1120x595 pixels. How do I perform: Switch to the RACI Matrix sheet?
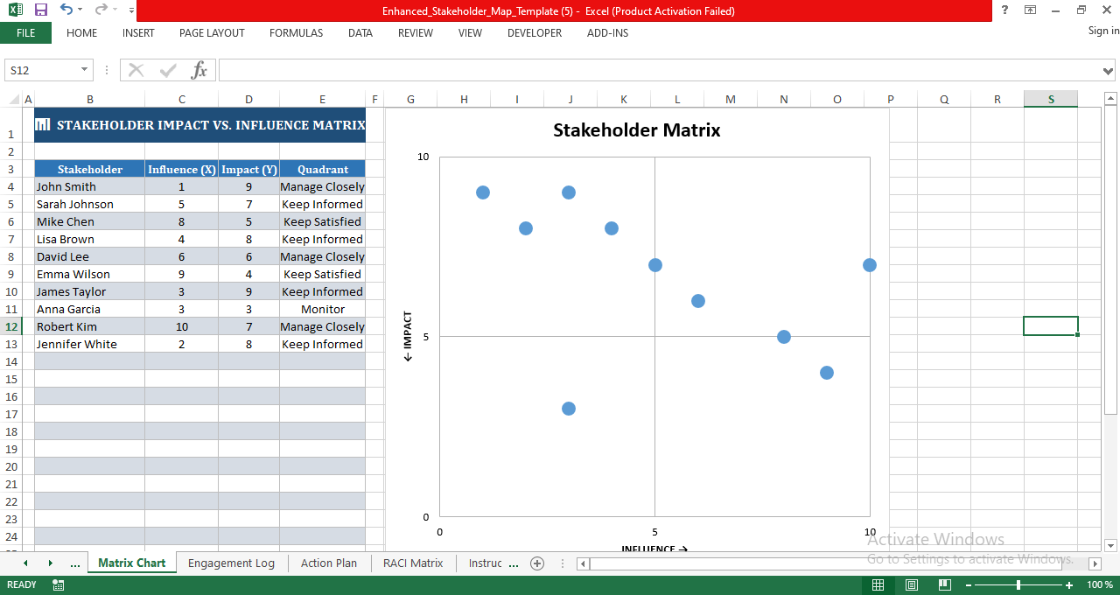tap(413, 563)
